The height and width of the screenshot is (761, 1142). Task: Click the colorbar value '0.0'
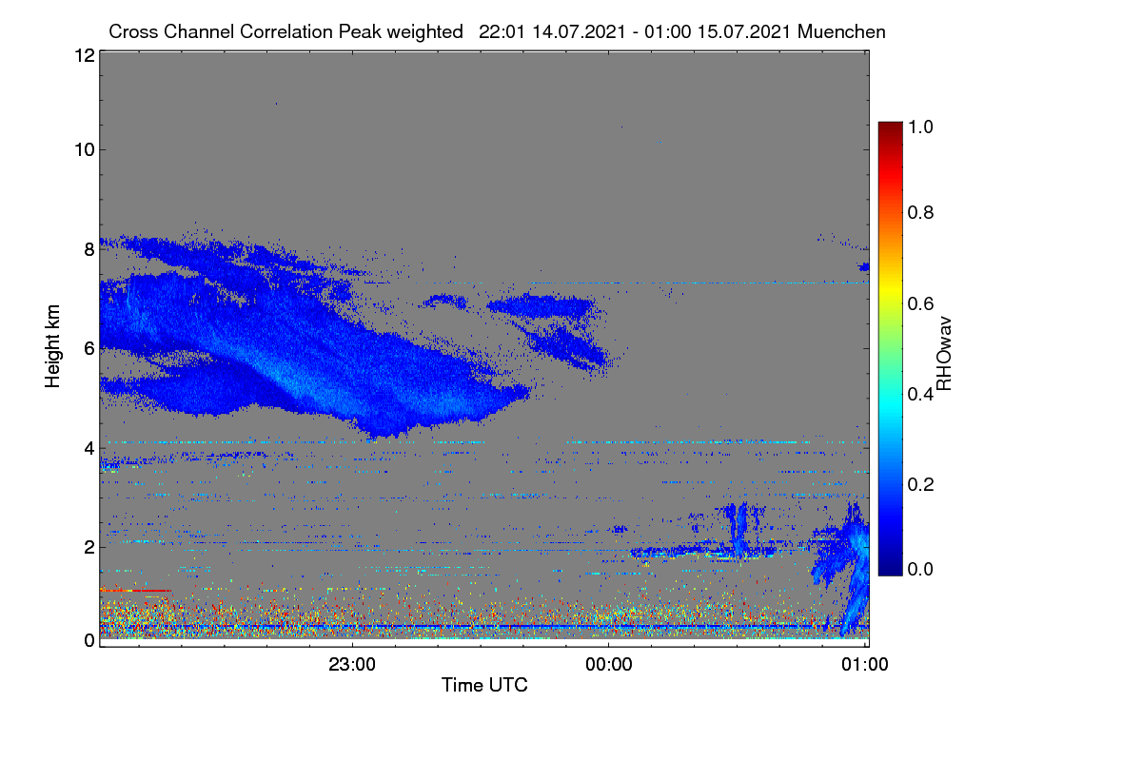pos(922,569)
